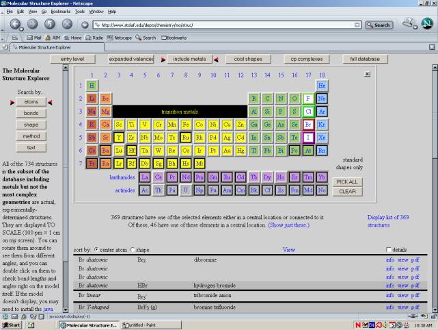Open the Bookmarks menu
This screenshot has height=330, width=438.
tap(60, 12)
